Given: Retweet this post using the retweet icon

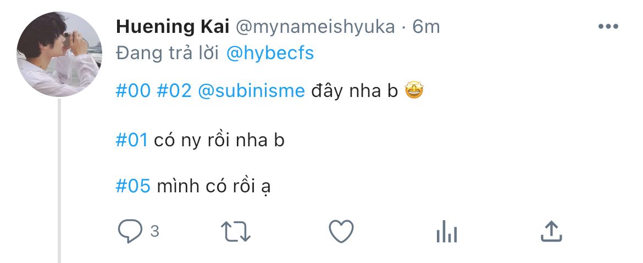Looking at the screenshot, I should (236, 232).
